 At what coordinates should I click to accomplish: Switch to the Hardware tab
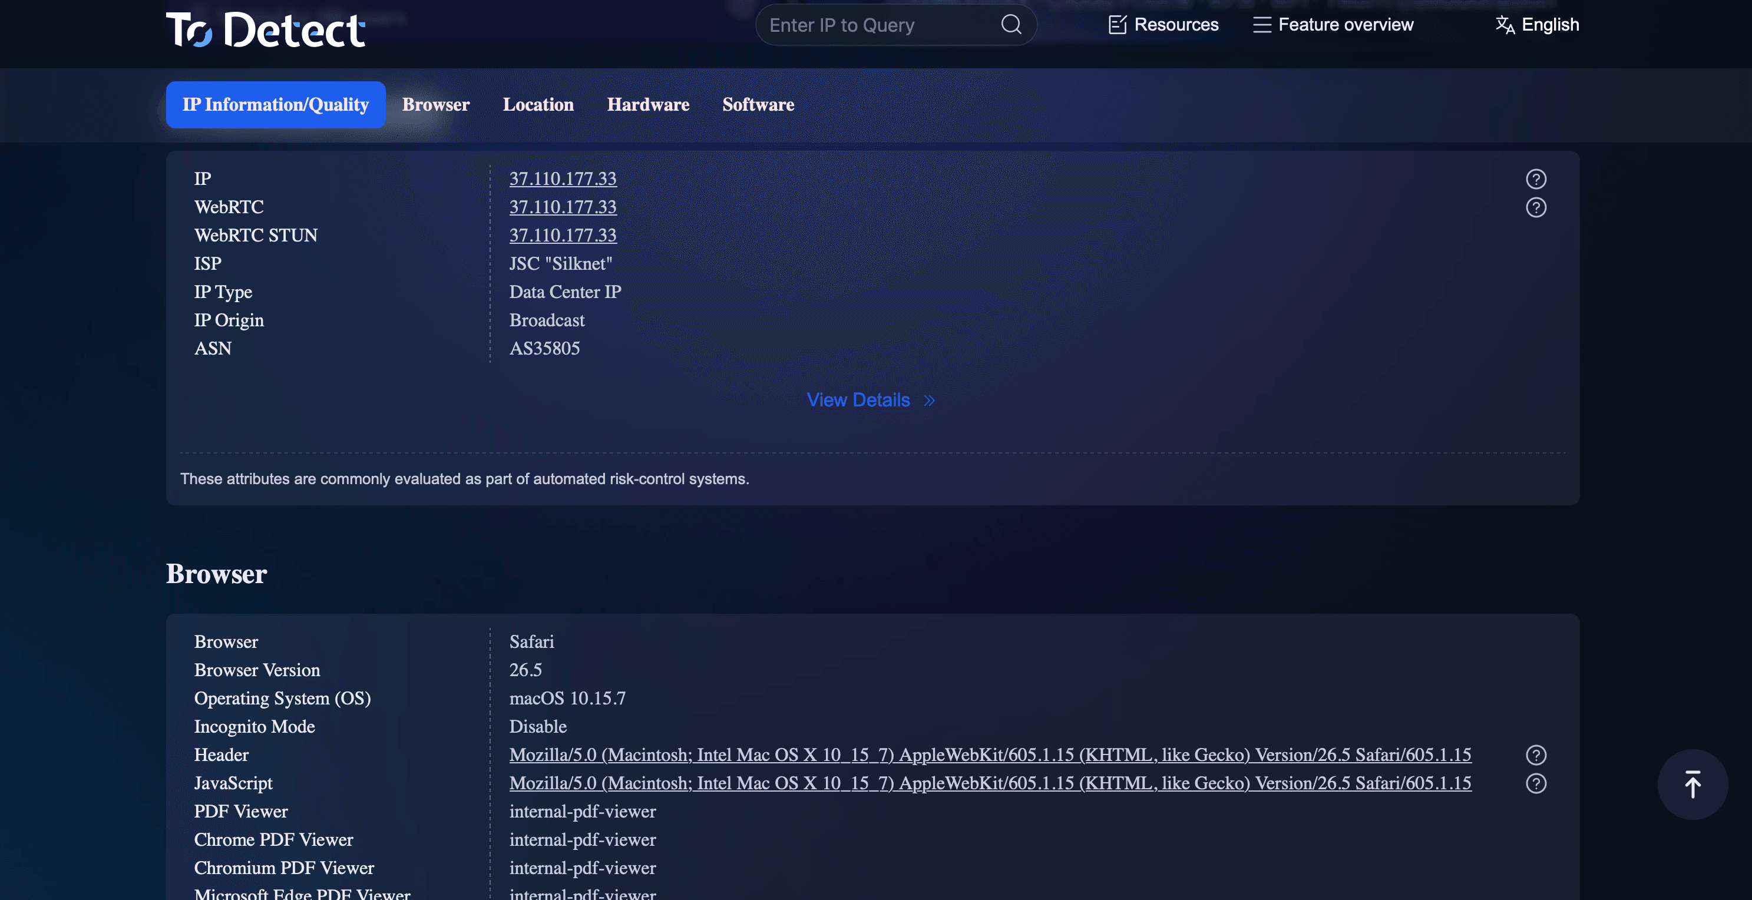647,105
